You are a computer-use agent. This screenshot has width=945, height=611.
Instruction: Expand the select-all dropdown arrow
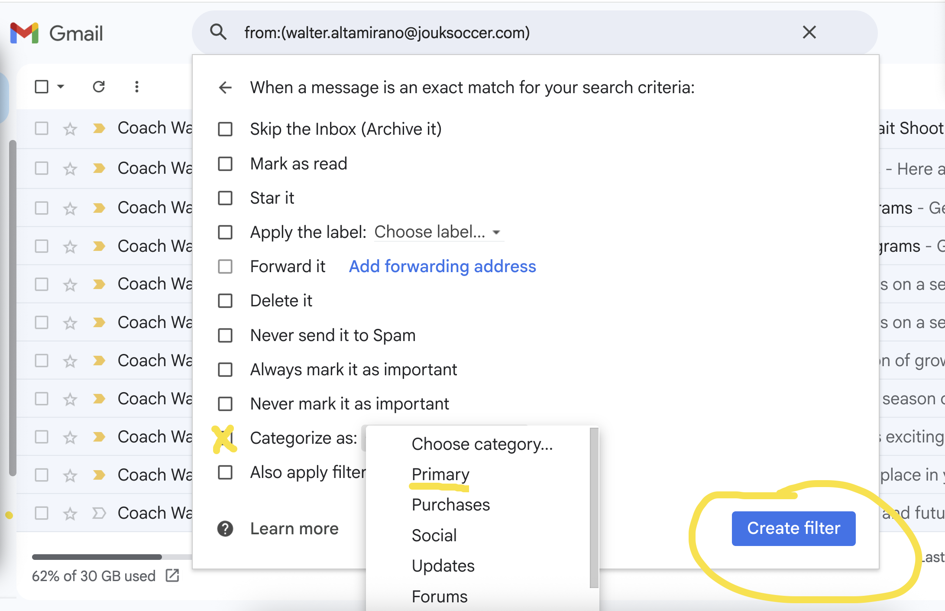pyautogui.click(x=61, y=87)
